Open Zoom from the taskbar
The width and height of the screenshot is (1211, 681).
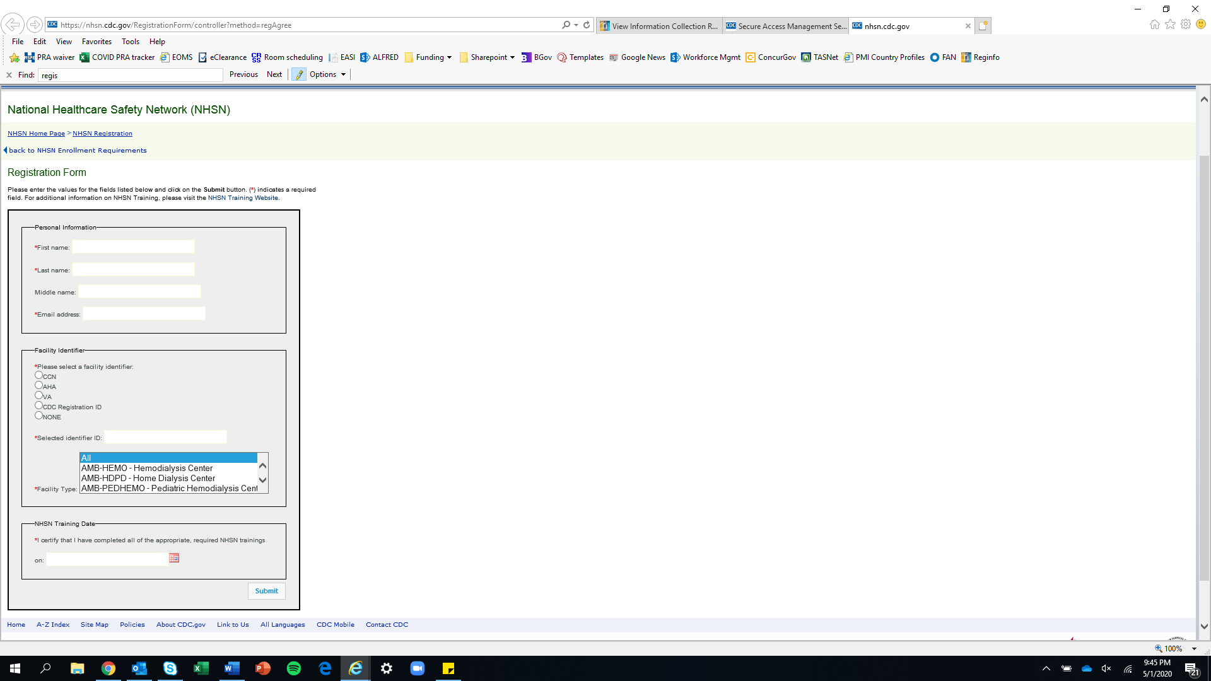pos(418,668)
